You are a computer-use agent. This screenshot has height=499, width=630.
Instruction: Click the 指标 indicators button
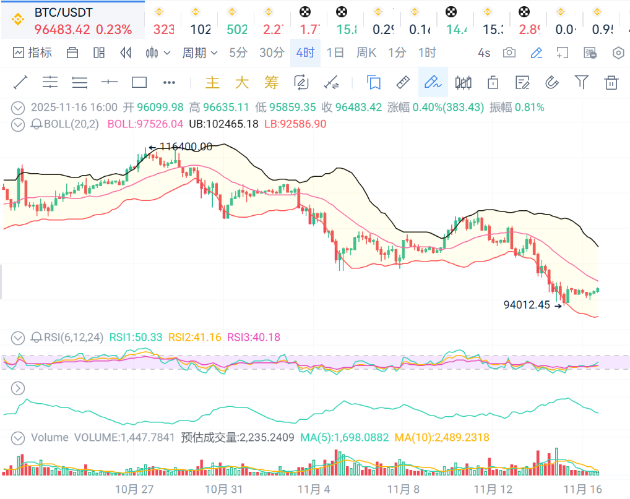point(32,53)
